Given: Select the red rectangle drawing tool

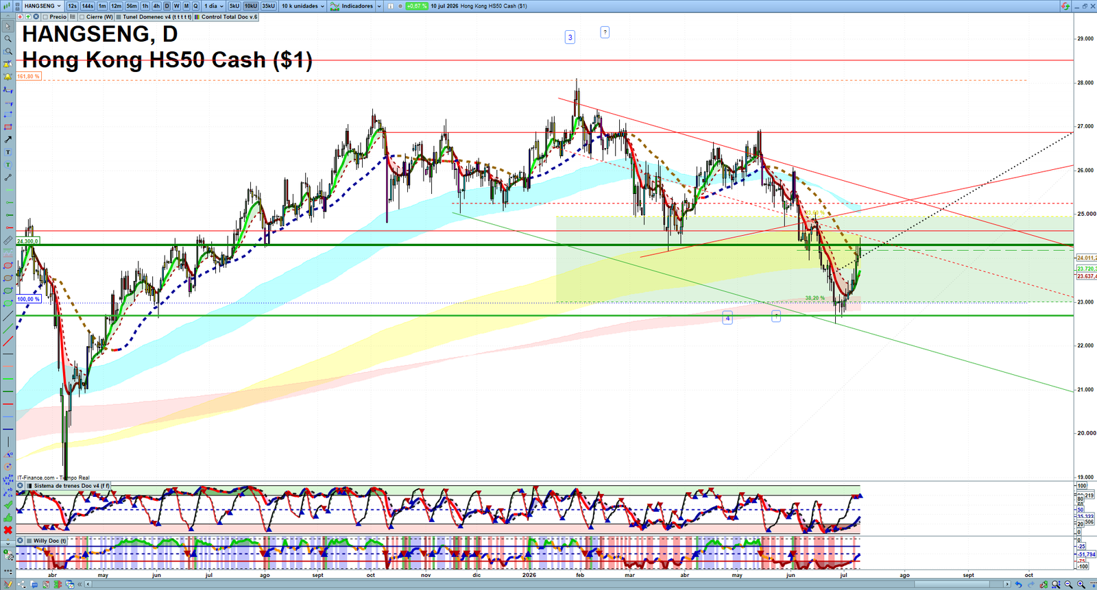Looking at the screenshot, I should pyautogui.click(x=8, y=127).
